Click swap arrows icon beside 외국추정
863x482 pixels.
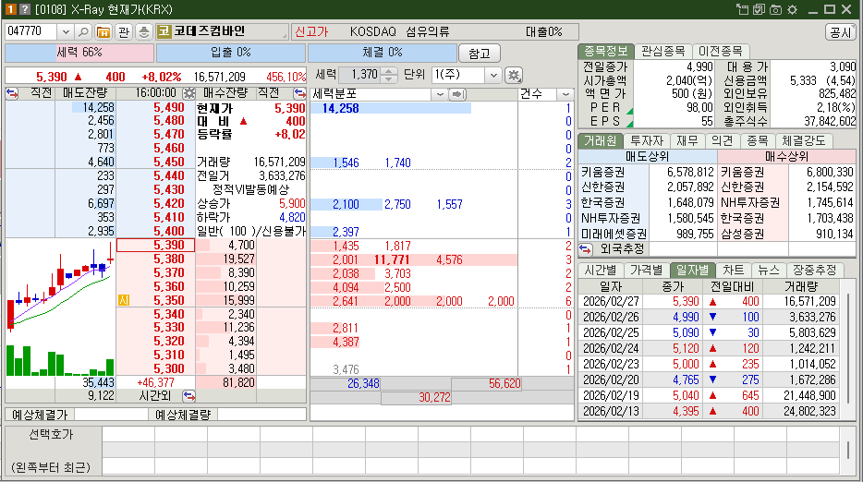[x=585, y=249]
